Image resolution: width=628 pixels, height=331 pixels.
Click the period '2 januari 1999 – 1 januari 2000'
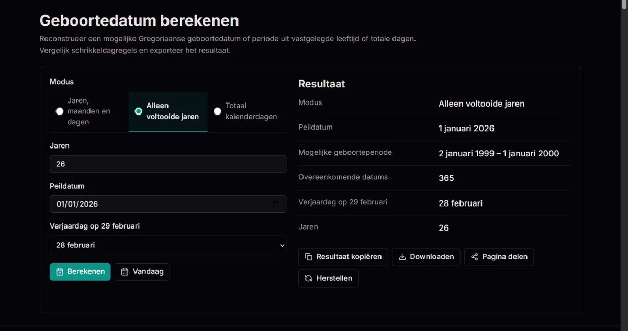[499, 153]
